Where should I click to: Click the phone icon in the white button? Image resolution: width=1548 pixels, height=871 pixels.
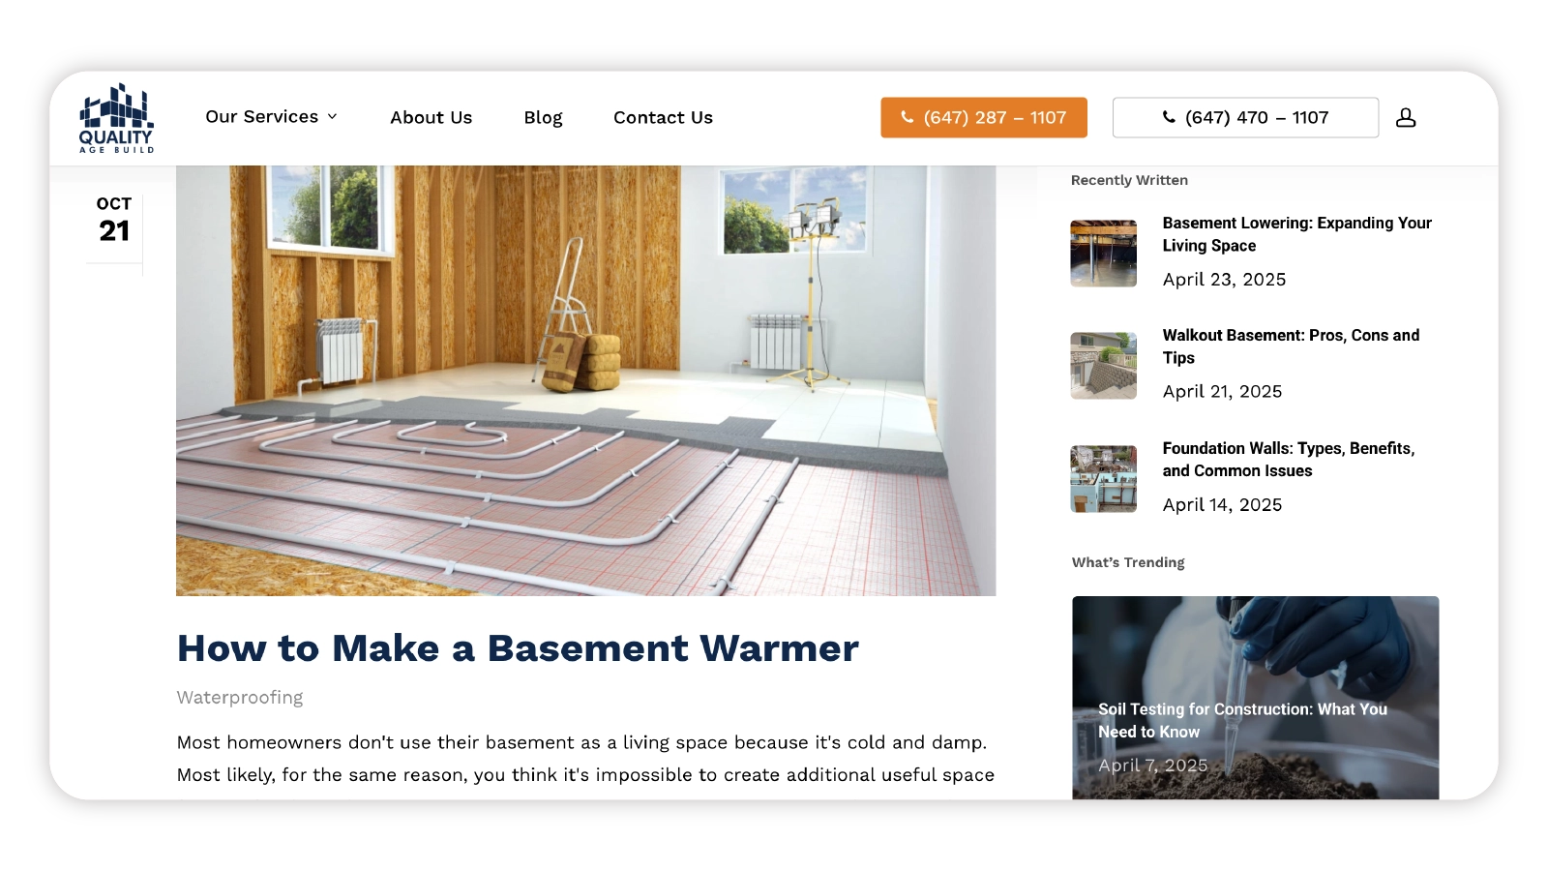1169,117
